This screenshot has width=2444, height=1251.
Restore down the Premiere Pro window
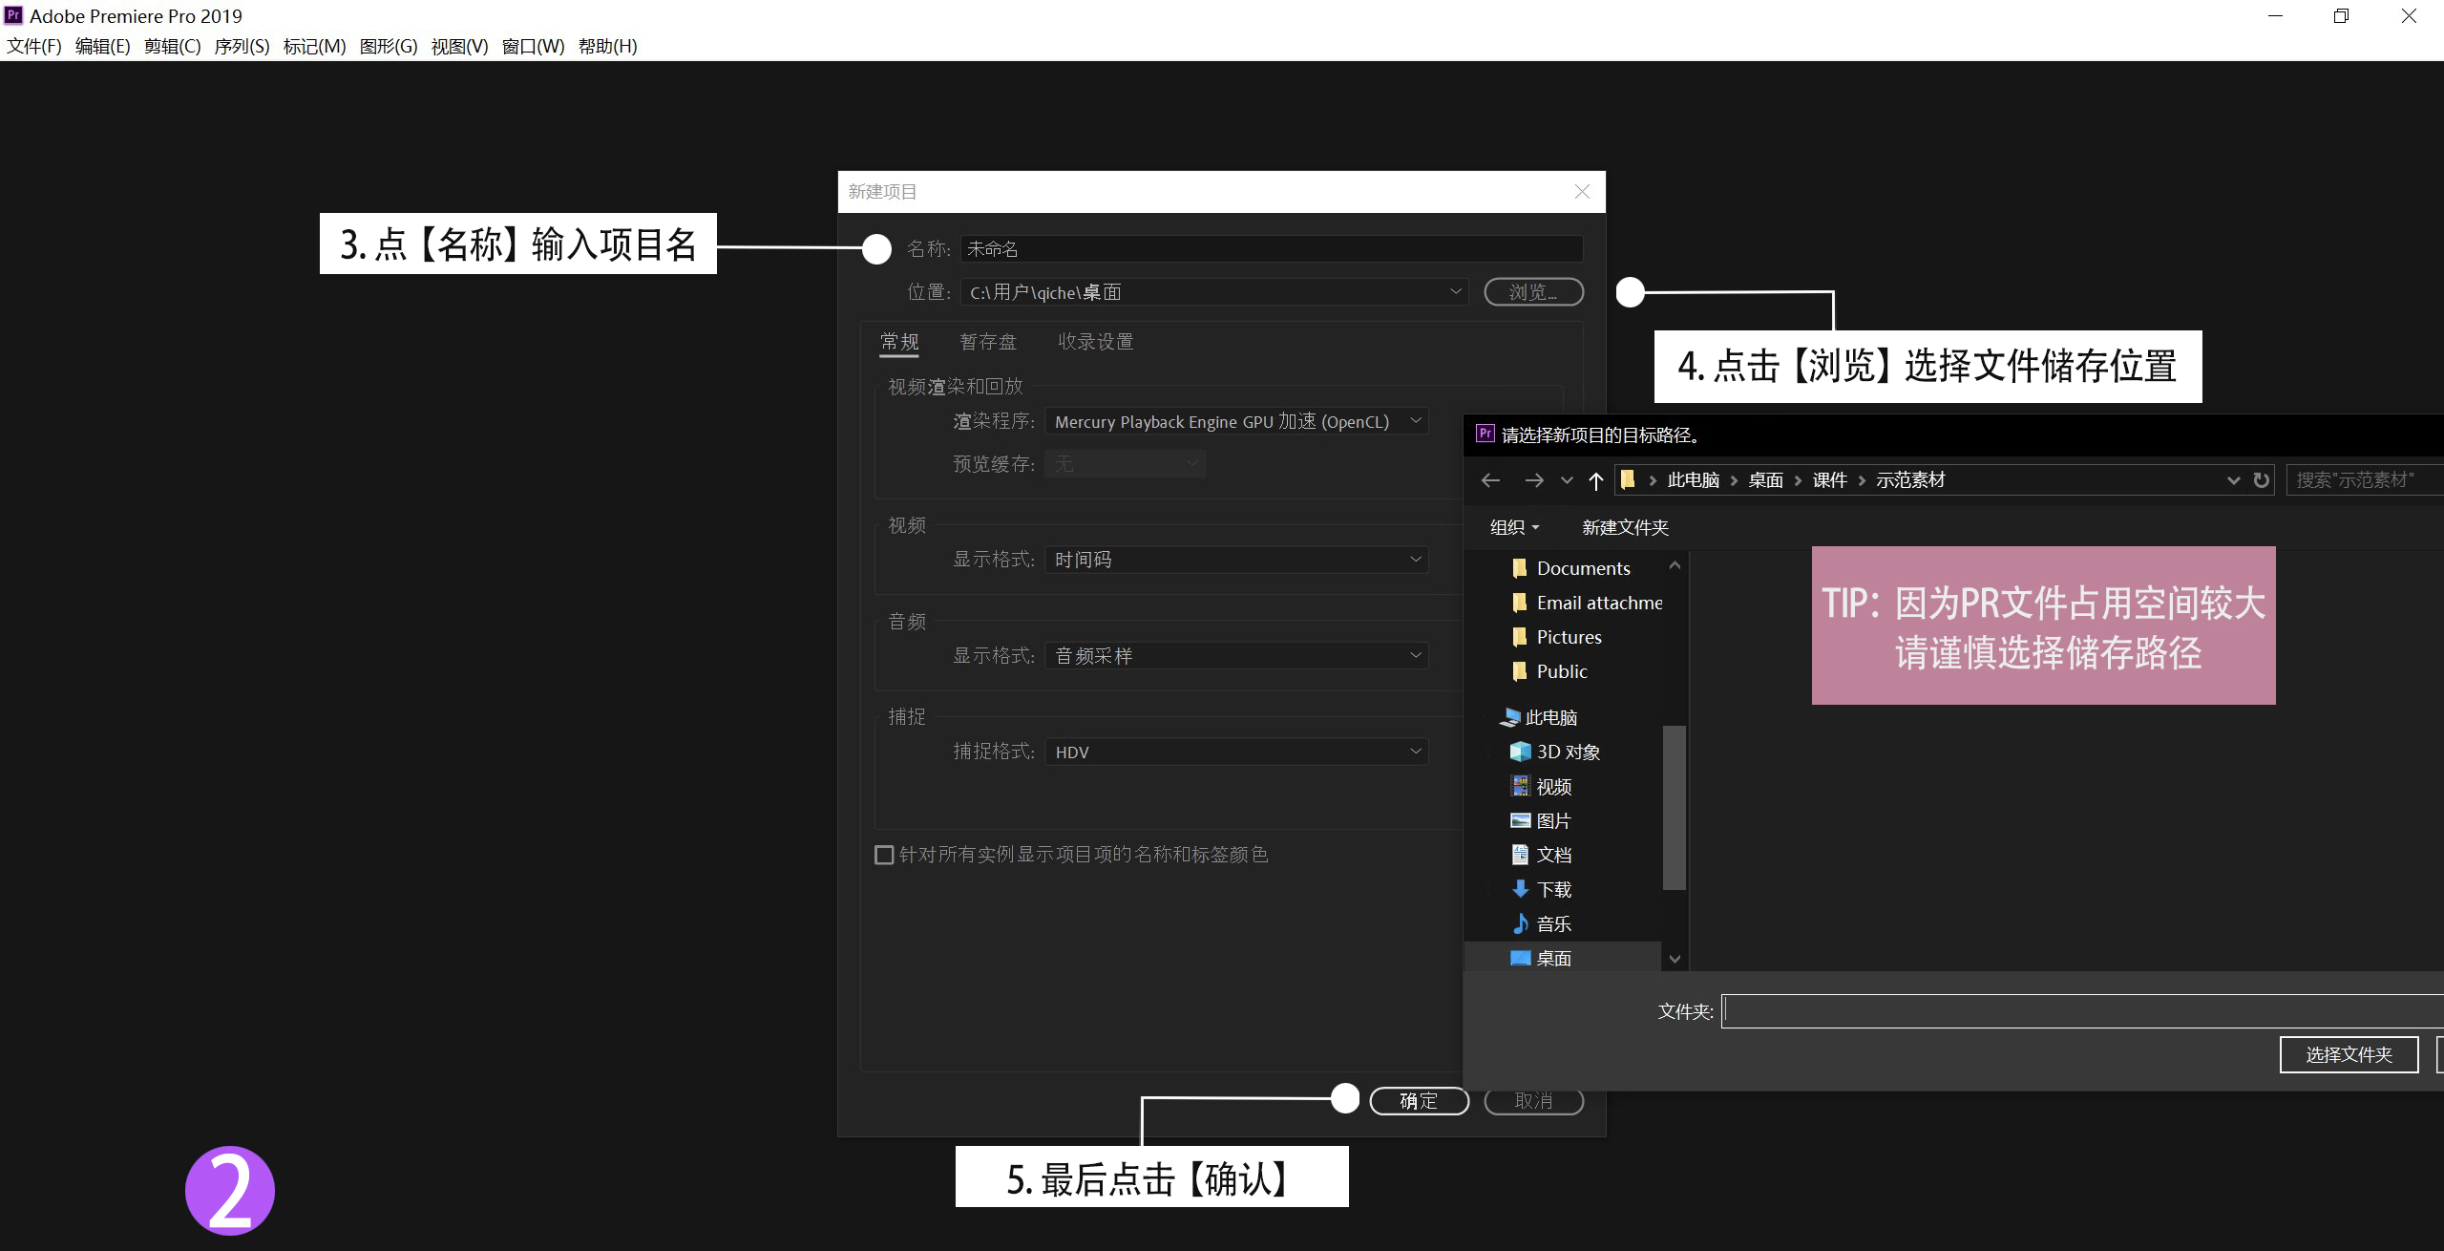pos(2341,16)
